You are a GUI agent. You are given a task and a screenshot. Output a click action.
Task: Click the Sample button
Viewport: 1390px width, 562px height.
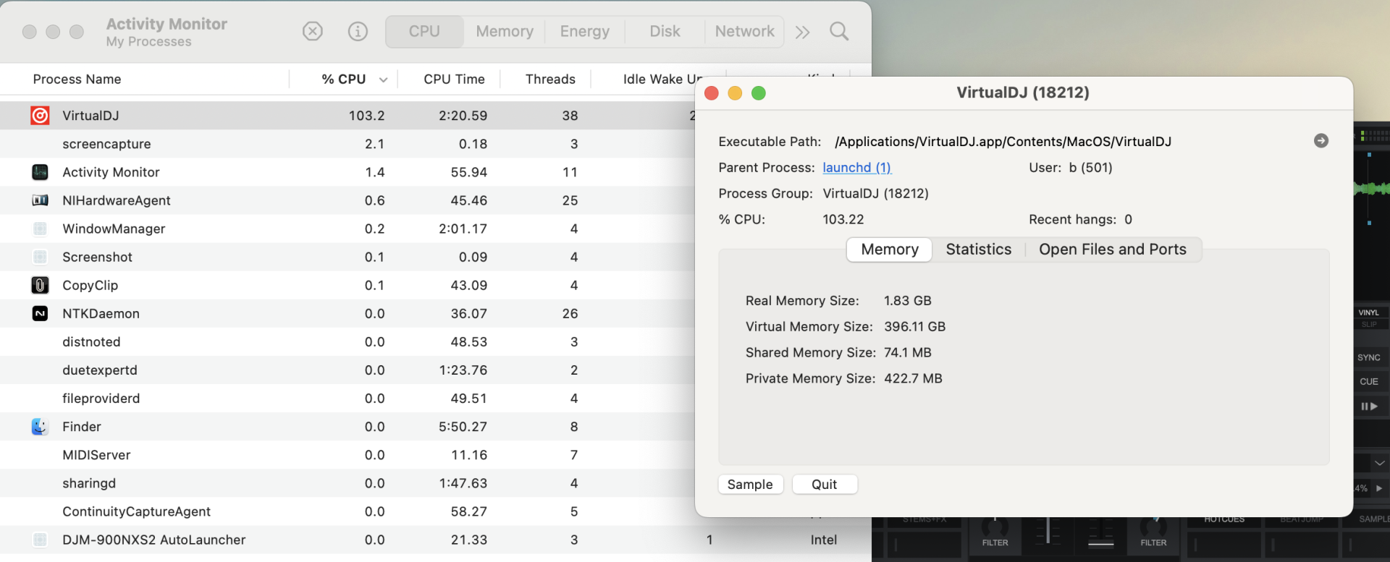pyautogui.click(x=750, y=485)
